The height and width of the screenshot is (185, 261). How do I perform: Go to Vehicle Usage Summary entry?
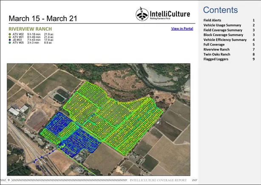[x=222, y=25]
